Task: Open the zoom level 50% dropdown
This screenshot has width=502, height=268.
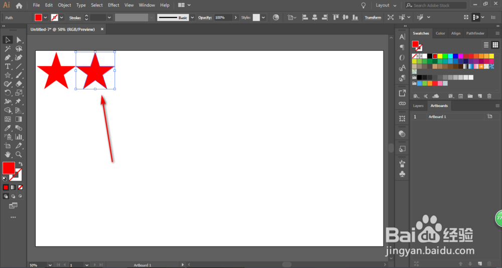Action: point(50,265)
